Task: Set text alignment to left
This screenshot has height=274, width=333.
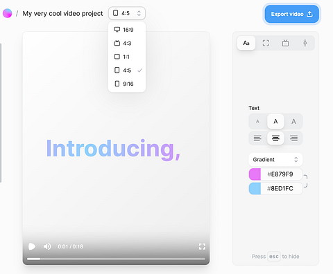Action: click(x=257, y=138)
